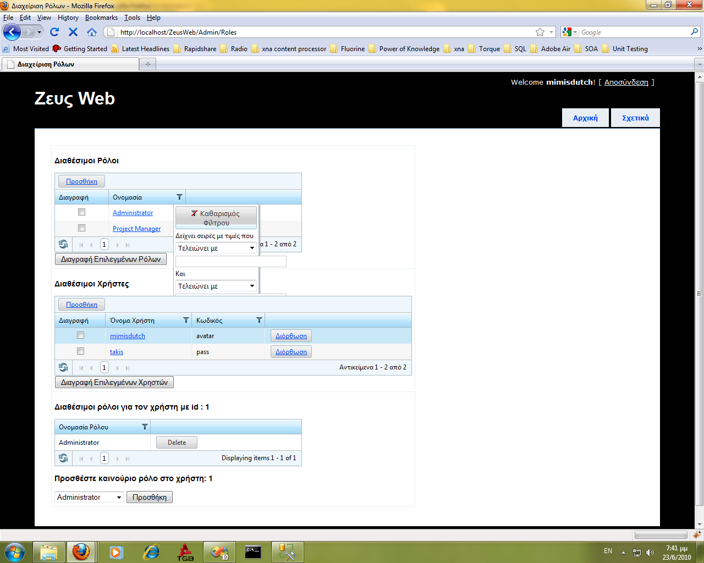
Task: Switch to Firefox on the taskbar
Action: [x=81, y=552]
